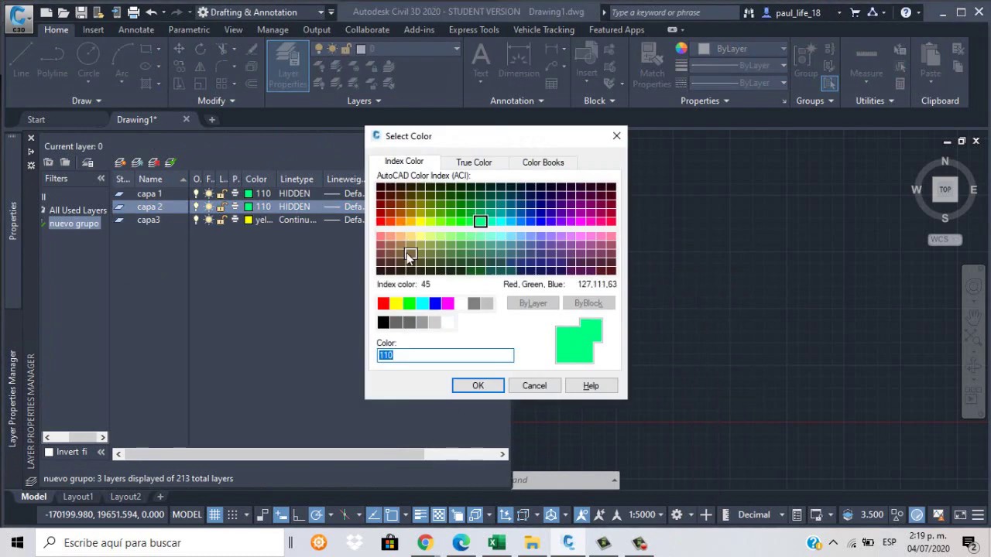Screen dimensions: 991x557
Task: Toggle the lock icon for layer capa3
Action: [x=221, y=220]
